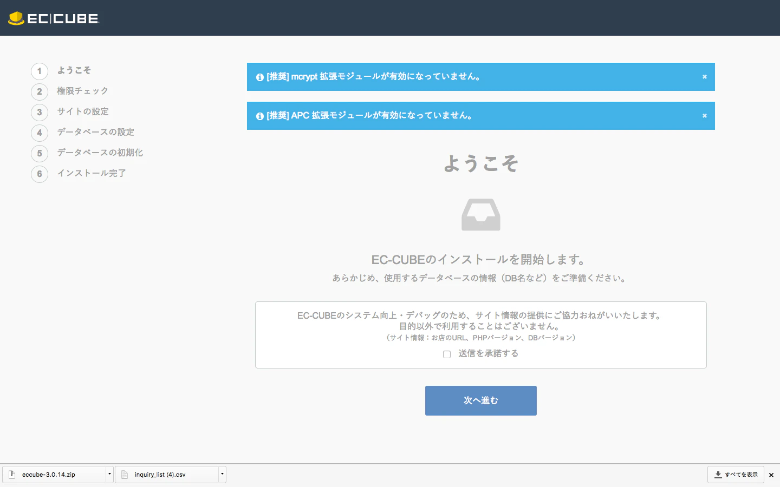Select step 1 circle ようこそ

click(40, 71)
